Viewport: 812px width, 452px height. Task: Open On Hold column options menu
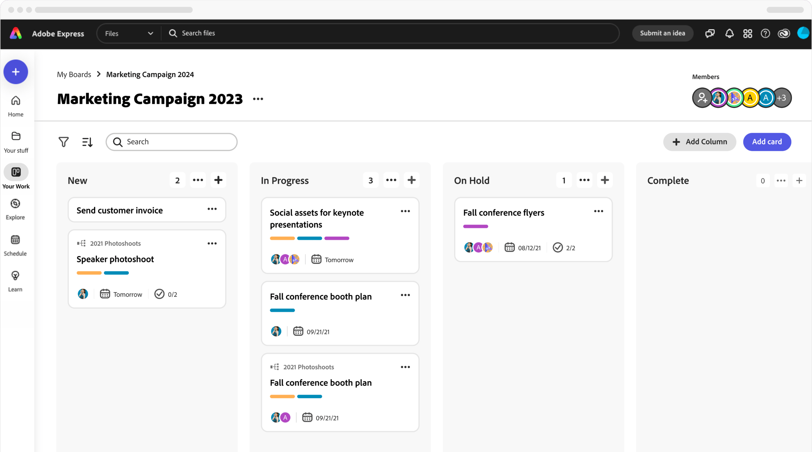[x=584, y=180]
